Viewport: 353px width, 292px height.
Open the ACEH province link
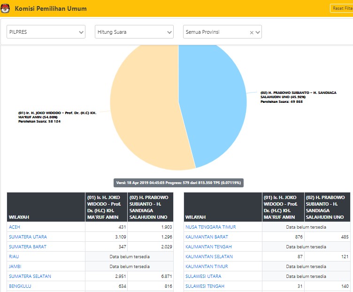pos(15,227)
